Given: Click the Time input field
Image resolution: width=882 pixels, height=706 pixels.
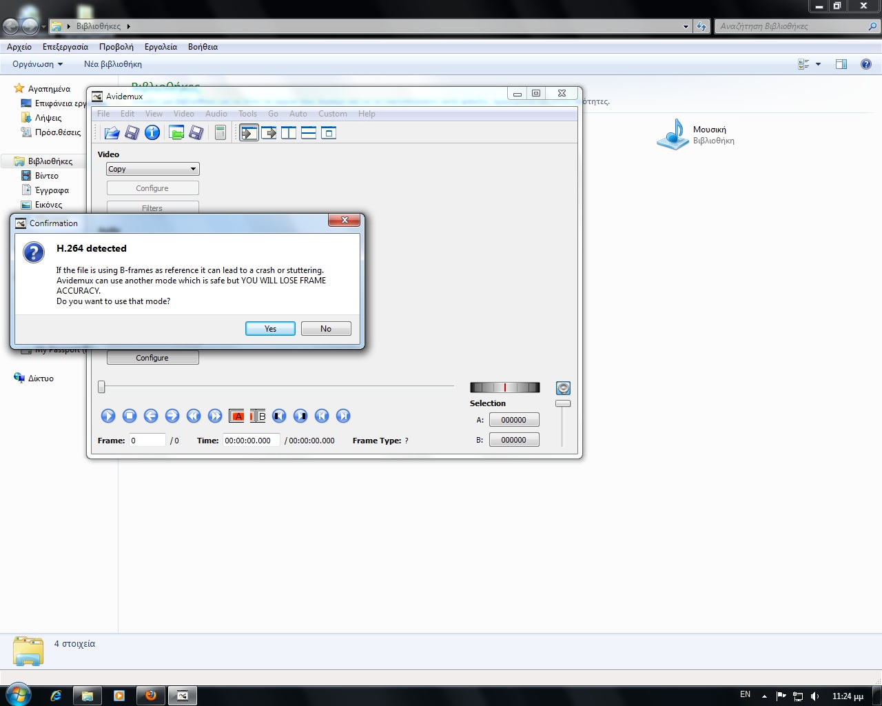Looking at the screenshot, I should (x=252, y=441).
